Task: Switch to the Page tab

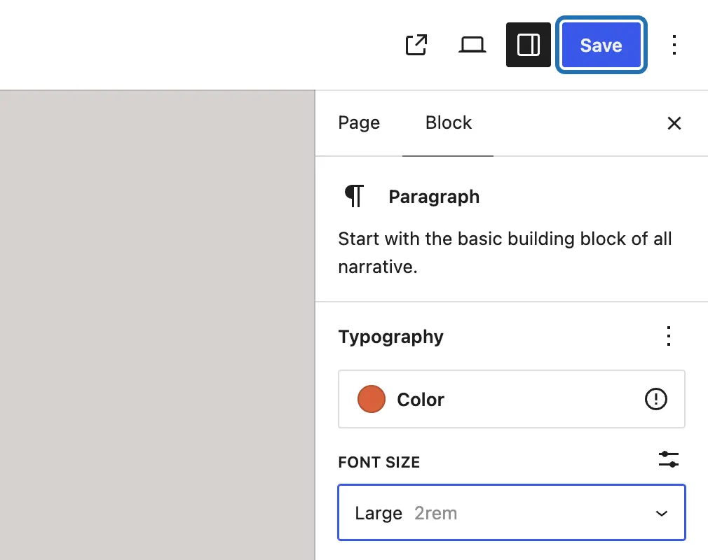Action: (x=359, y=122)
